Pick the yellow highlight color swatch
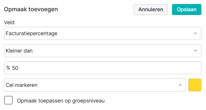This screenshot has width=206, height=110. coord(195,85)
